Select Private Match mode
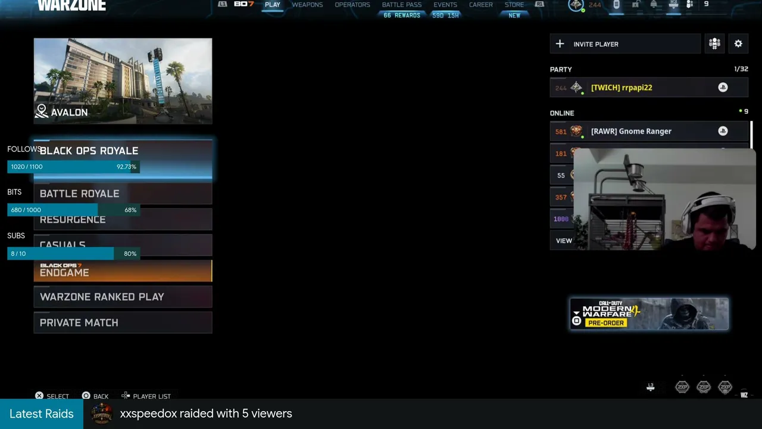 (x=123, y=322)
